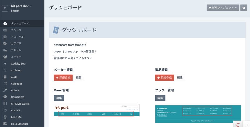
Task: Click the Categories folder icon
Action: [x=5, y=43]
